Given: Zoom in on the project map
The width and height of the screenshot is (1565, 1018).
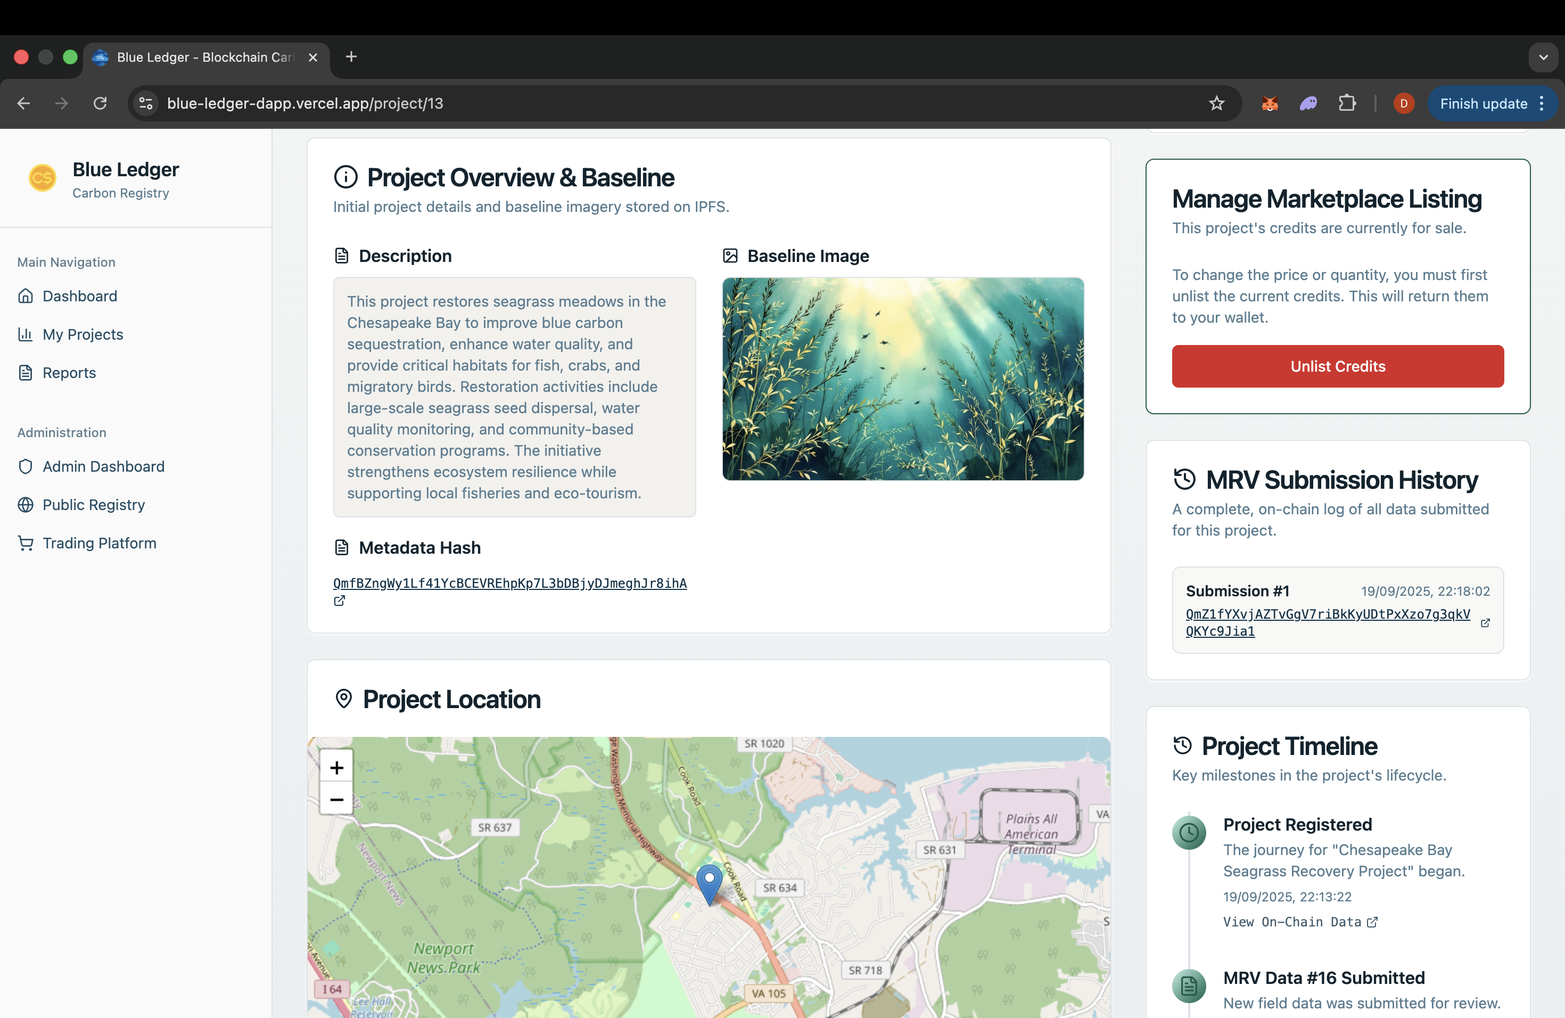Looking at the screenshot, I should [336, 767].
